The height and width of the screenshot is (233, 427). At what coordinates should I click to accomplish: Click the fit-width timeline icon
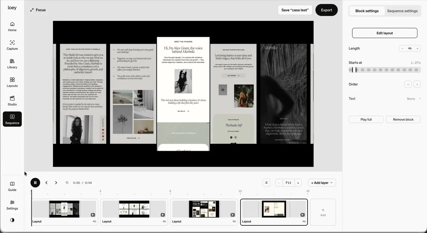(266, 183)
